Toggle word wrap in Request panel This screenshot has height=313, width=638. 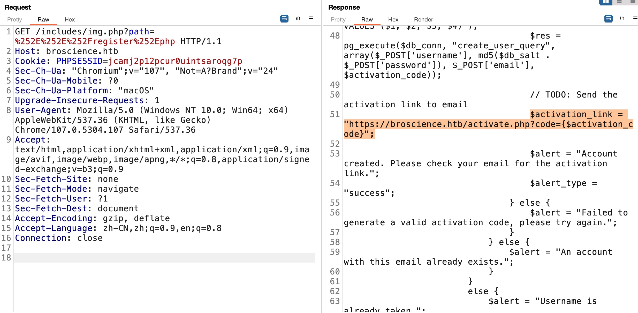click(284, 19)
